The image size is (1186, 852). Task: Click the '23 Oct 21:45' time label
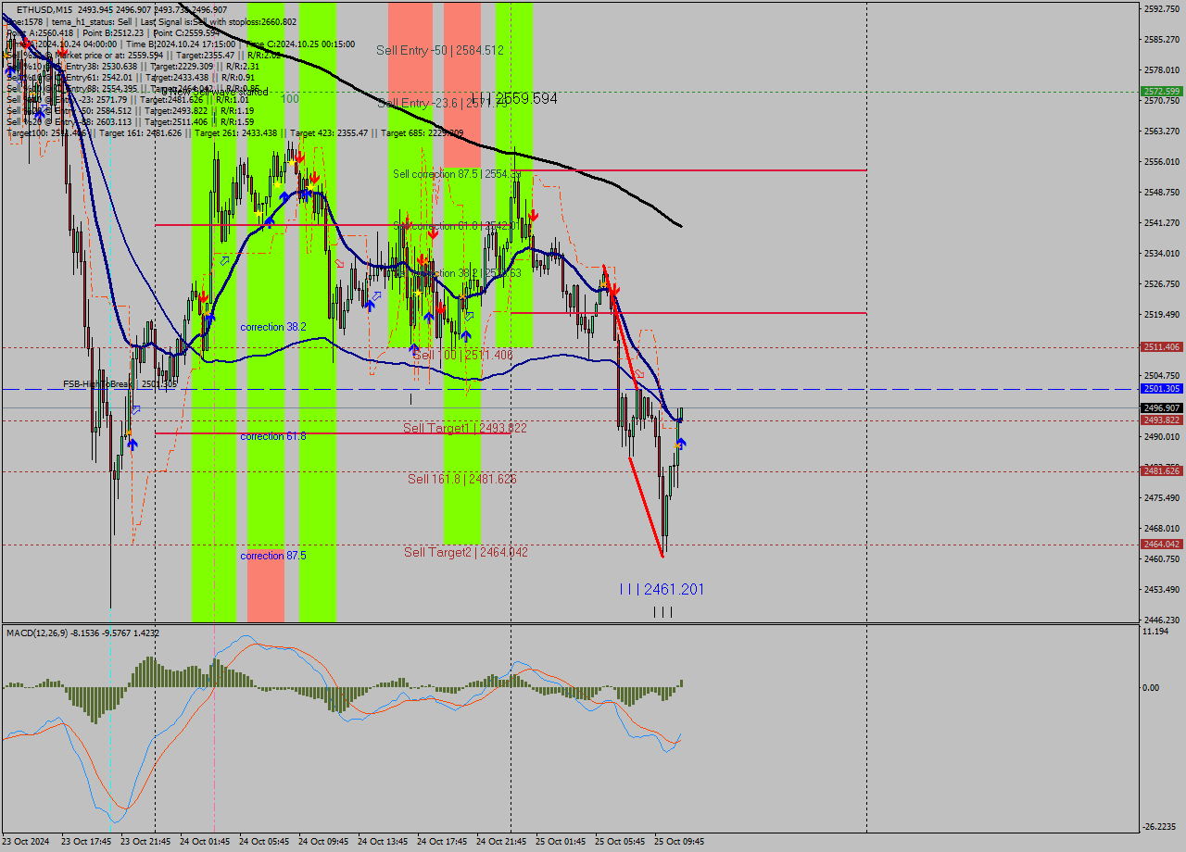click(145, 842)
